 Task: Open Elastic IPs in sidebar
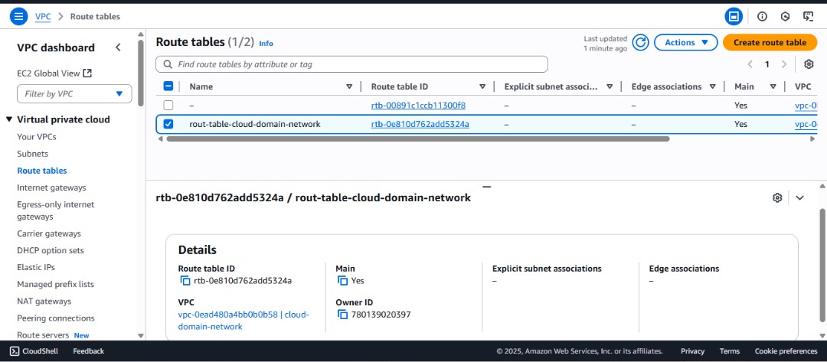pyautogui.click(x=36, y=267)
